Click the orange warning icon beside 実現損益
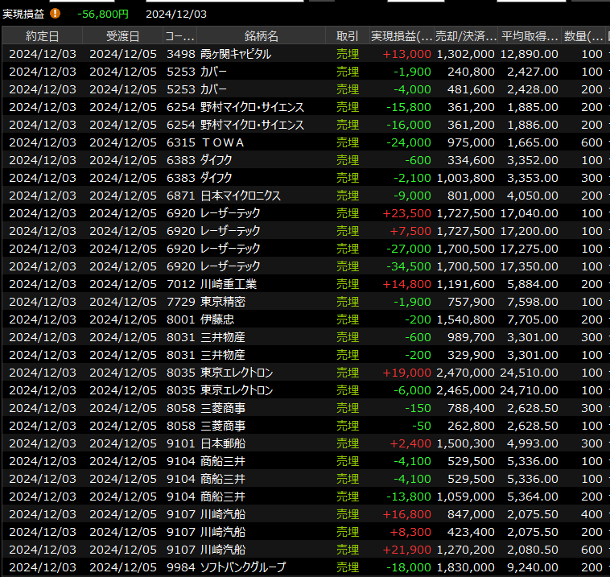The image size is (610, 577). [x=55, y=14]
